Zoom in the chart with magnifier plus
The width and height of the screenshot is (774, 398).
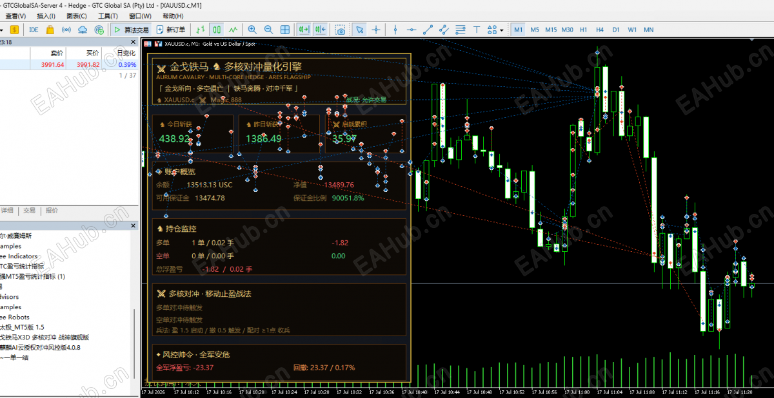(x=252, y=30)
